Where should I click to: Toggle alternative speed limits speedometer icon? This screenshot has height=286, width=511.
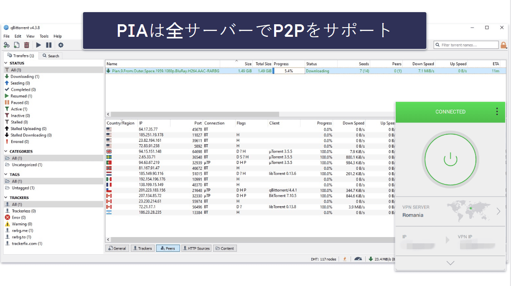[358, 259]
